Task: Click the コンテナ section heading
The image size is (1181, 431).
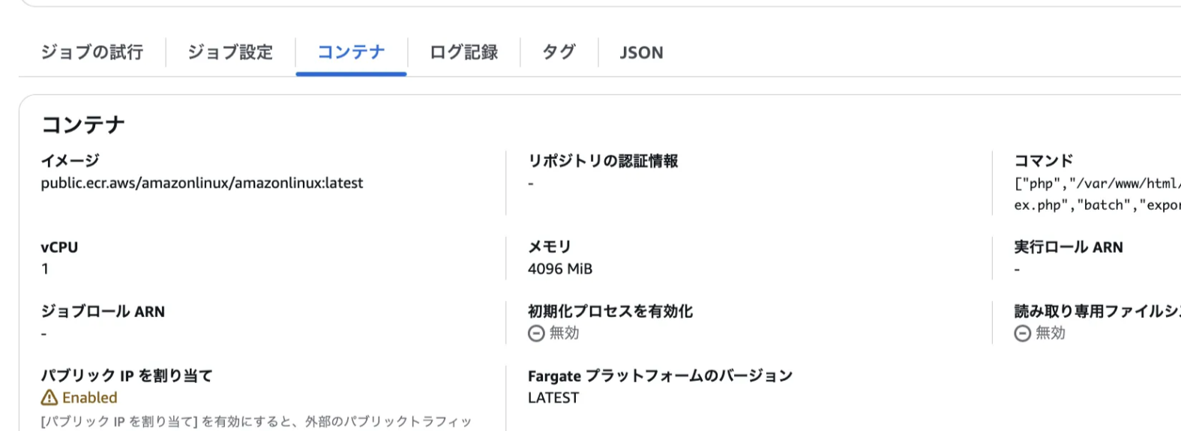Action: tap(82, 124)
